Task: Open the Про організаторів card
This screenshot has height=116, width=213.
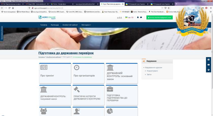Action: pyautogui.click(x=88, y=73)
